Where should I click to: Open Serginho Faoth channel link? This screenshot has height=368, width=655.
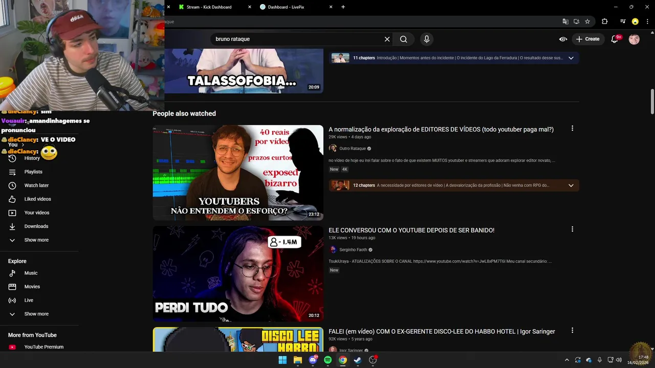tap(353, 249)
